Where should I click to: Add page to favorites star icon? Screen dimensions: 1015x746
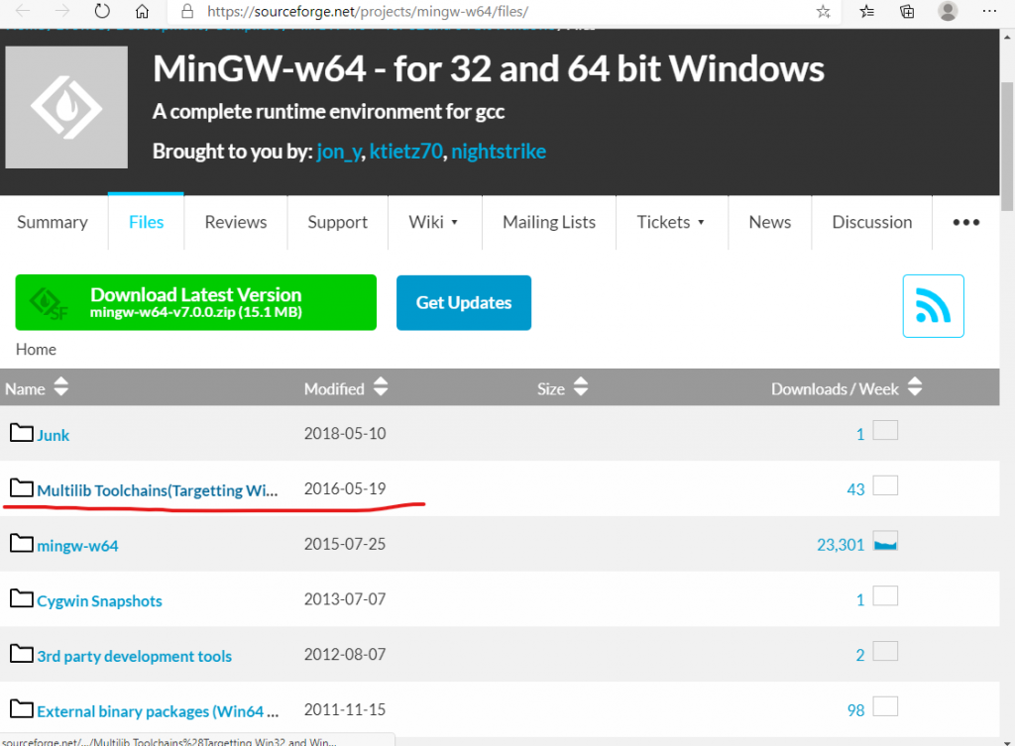tap(823, 11)
